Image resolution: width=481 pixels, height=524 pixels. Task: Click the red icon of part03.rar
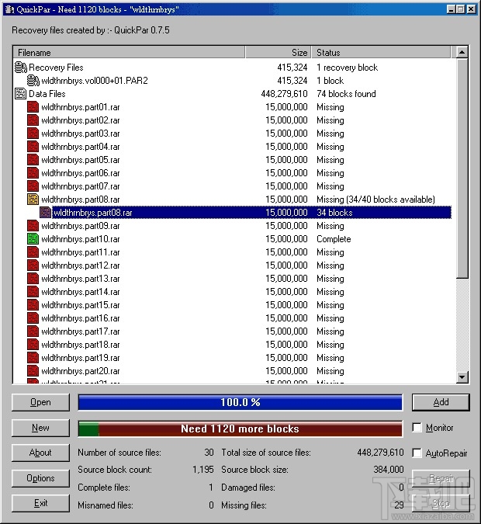(x=33, y=134)
